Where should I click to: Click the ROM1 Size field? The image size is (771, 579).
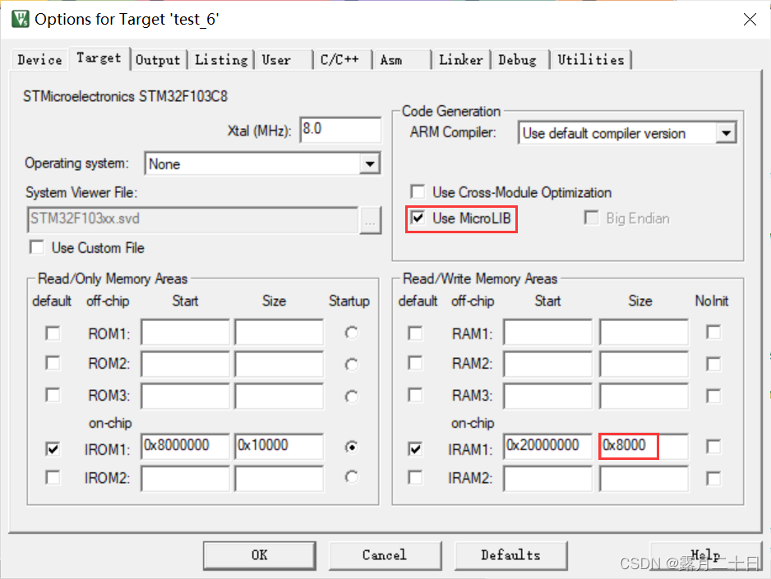coord(279,333)
